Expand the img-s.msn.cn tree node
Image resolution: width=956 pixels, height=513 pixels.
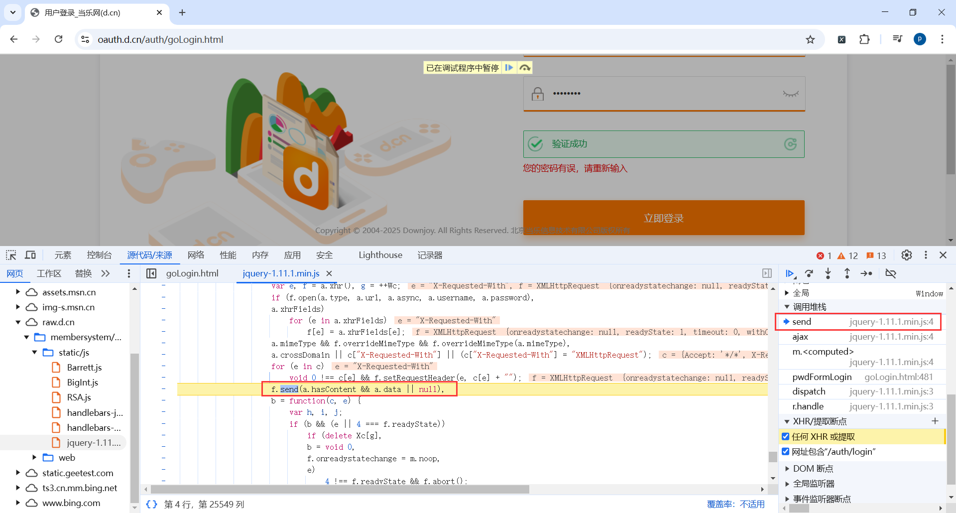point(18,307)
